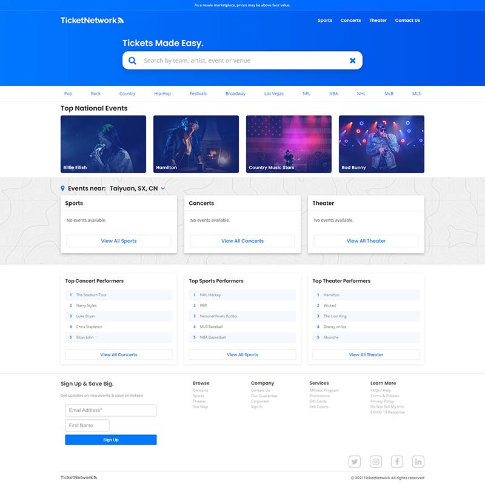Select the NFL category tab
Viewport: 485px width, 484px height.
coord(306,94)
